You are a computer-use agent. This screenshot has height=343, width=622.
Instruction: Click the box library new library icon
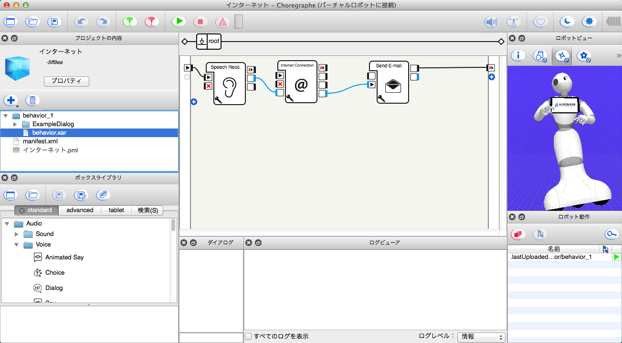point(11,195)
